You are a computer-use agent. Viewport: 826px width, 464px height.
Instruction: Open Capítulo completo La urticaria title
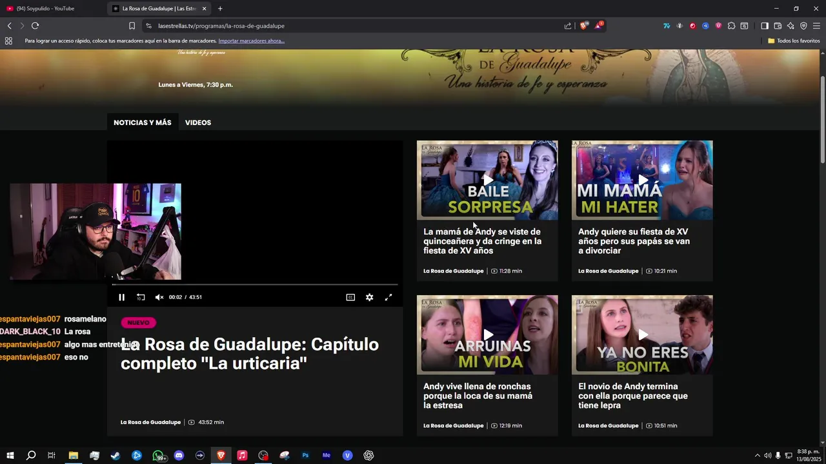pyautogui.click(x=250, y=354)
